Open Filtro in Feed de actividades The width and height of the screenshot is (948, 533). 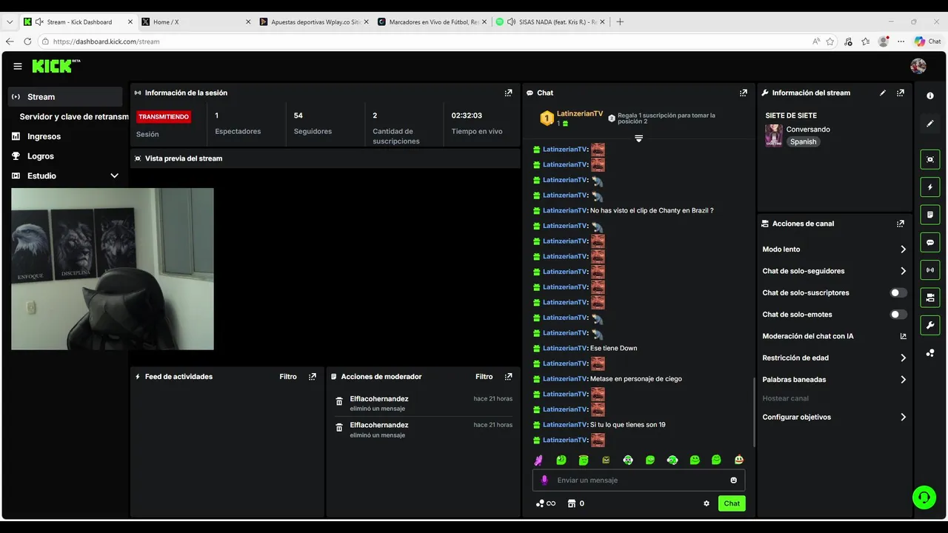[288, 377]
